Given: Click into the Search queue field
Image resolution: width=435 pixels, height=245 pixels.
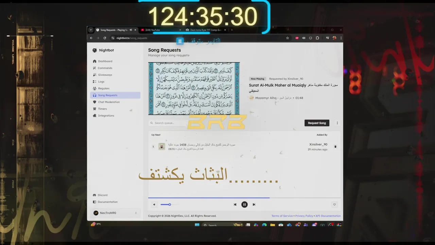Looking at the screenshot, I should coord(168,123).
